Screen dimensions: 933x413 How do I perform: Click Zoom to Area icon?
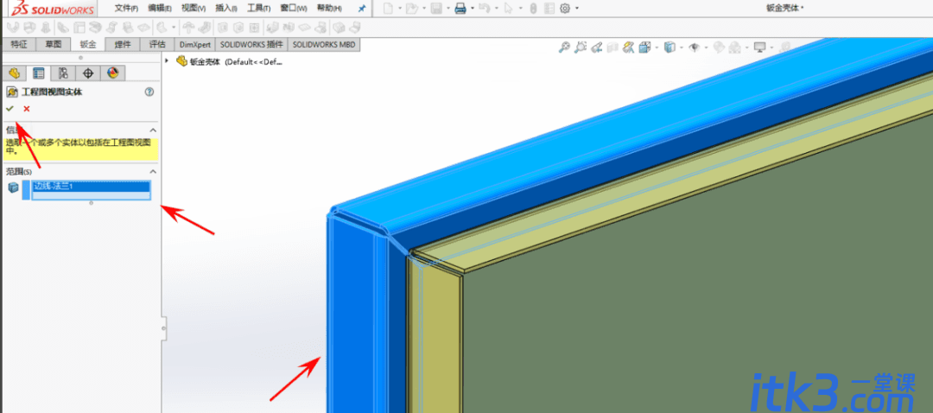pyautogui.click(x=581, y=47)
